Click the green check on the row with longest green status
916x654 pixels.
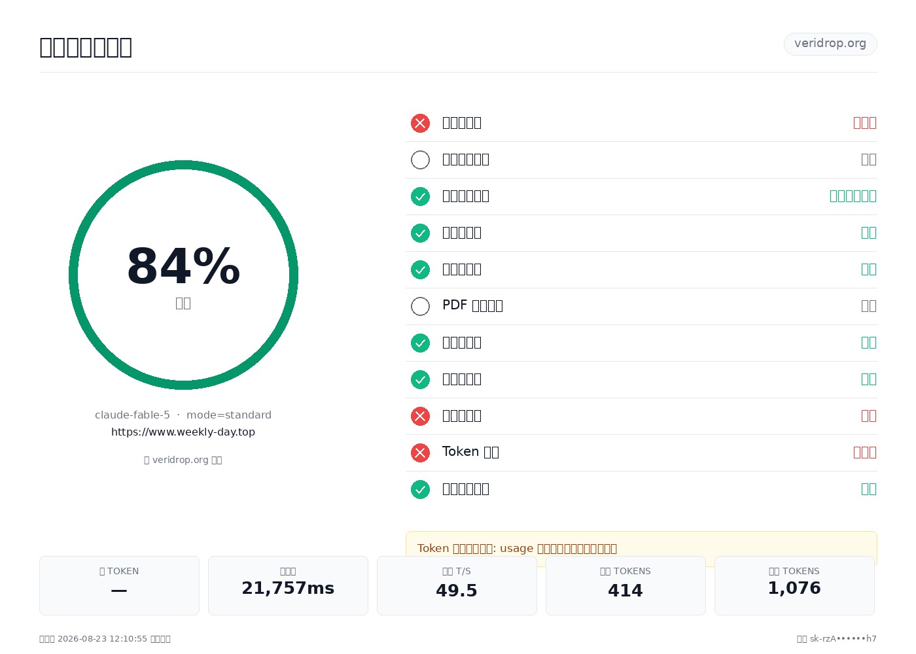[420, 196]
